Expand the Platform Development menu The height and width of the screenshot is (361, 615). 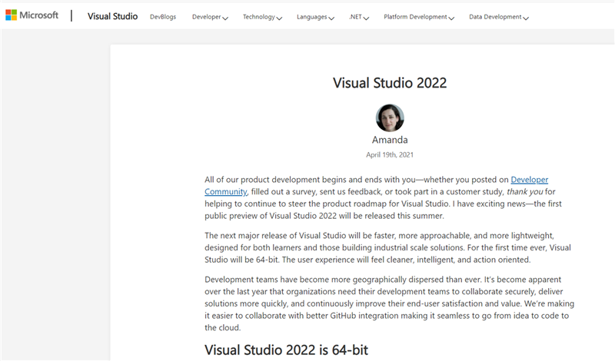tap(419, 17)
